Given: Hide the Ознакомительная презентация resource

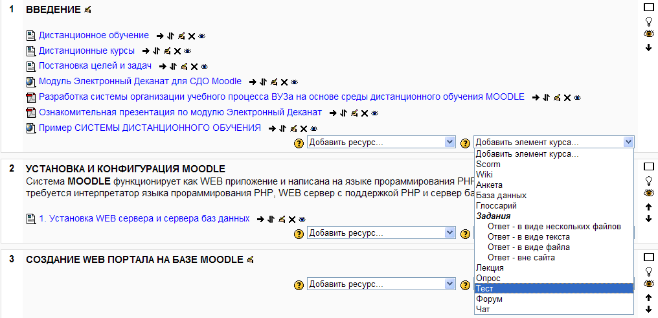Looking at the screenshot, I should 375,113.
